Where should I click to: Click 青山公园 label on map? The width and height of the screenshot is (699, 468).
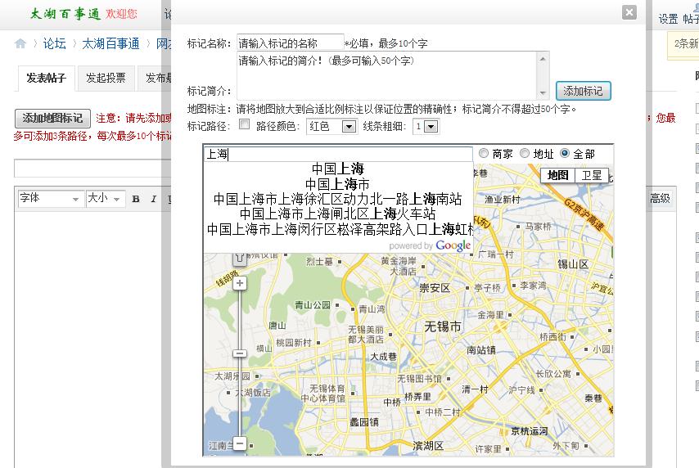pyautogui.click(x=313, y=305)
